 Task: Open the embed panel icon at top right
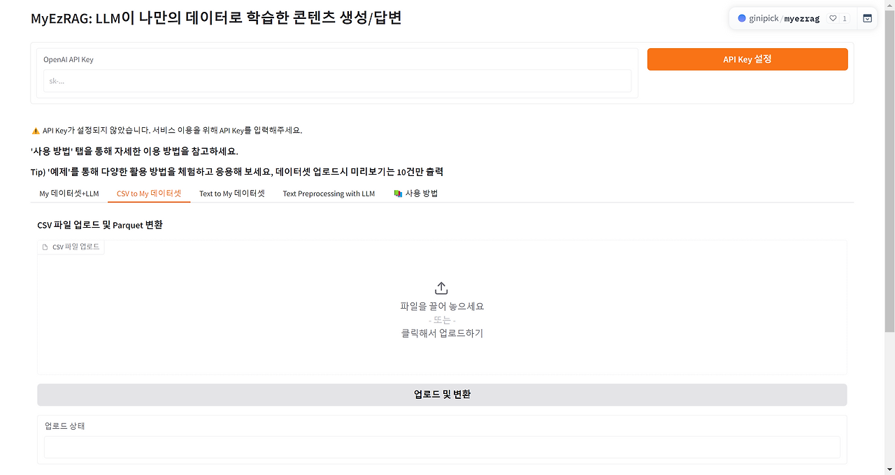click(x=867, y=19)
